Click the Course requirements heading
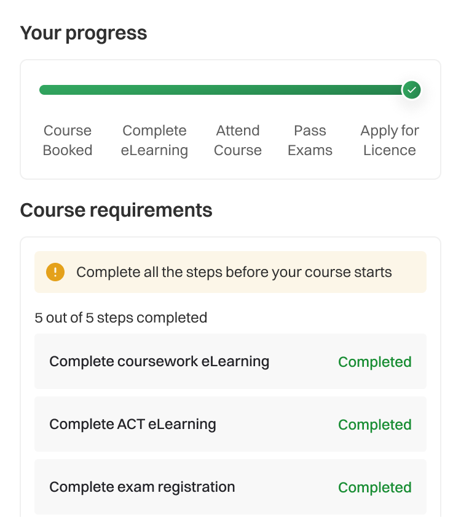This screenshot has width=461, height=517. pyautogui.click(x=116, y=210)
